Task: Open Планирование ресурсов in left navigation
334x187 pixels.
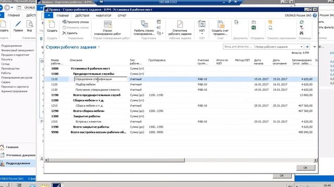Action: 17,77
